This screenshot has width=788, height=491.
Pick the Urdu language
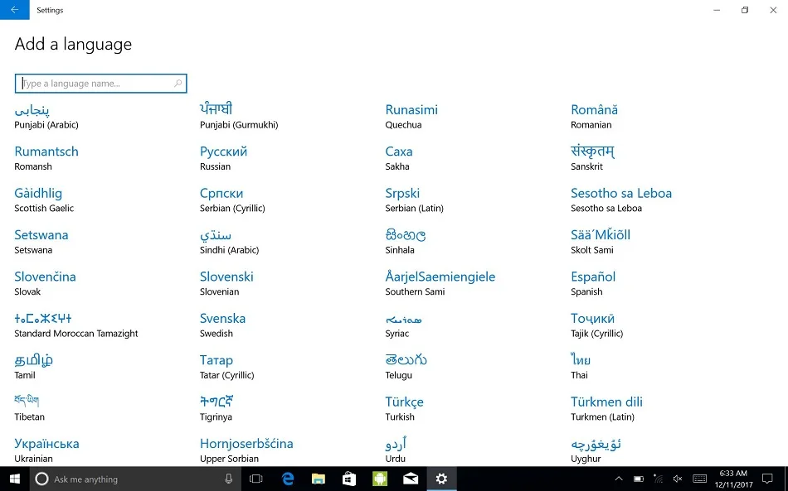point(396,450)
